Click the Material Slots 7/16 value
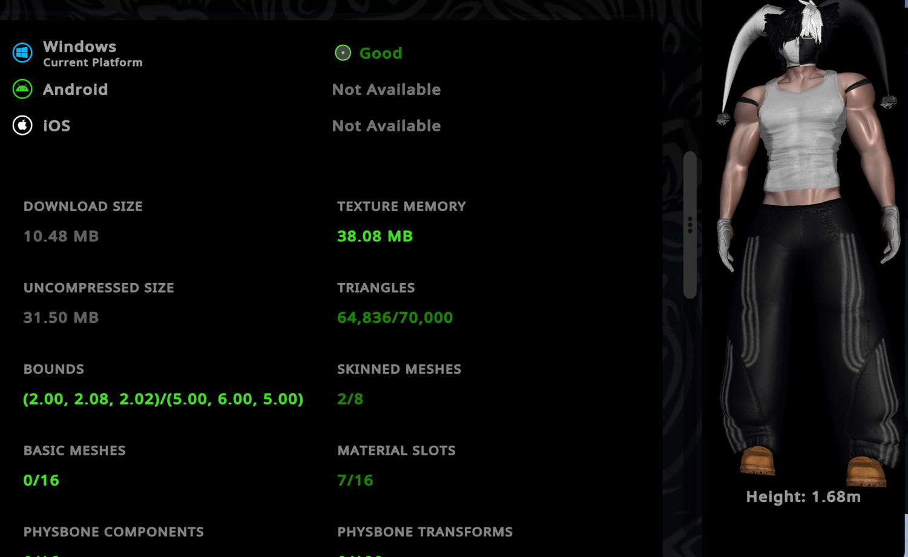908x557 pixels. (355, 480)
